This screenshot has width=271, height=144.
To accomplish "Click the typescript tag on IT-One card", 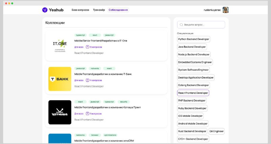I will click(x=80, y=35).
